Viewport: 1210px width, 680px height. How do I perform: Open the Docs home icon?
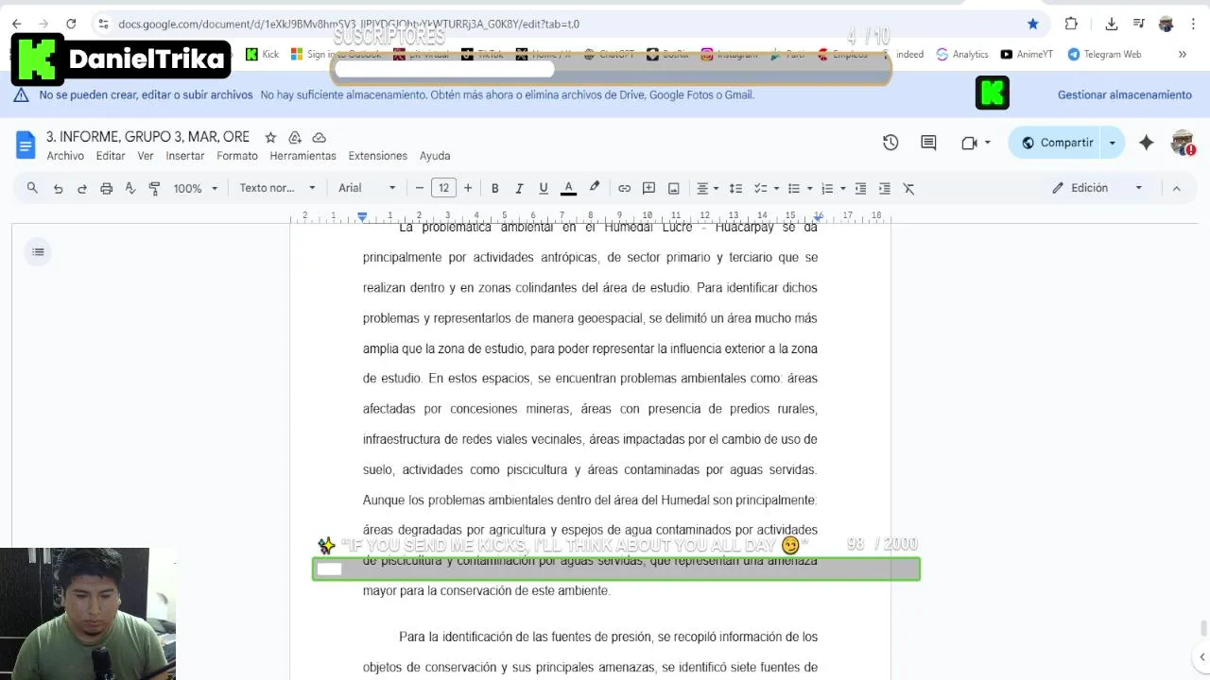point(26,144)
